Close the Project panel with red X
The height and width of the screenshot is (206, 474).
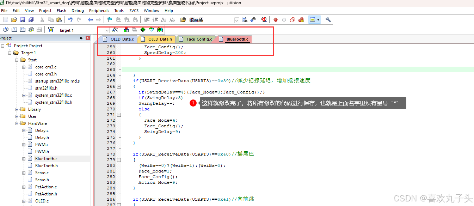(x=88, y=38)
